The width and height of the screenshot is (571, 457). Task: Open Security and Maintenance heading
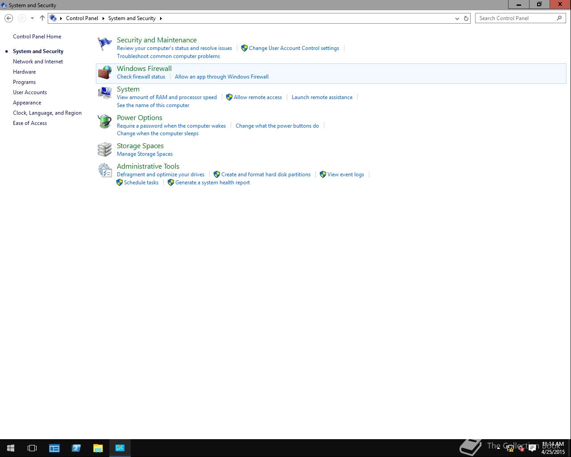(x=157, y=40)
